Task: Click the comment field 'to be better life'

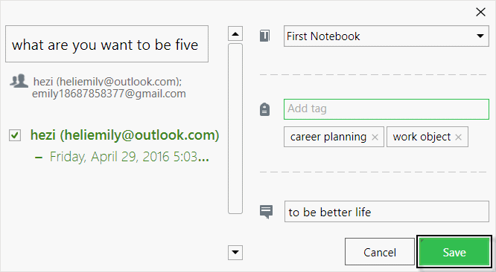Action: pos(387,212)
